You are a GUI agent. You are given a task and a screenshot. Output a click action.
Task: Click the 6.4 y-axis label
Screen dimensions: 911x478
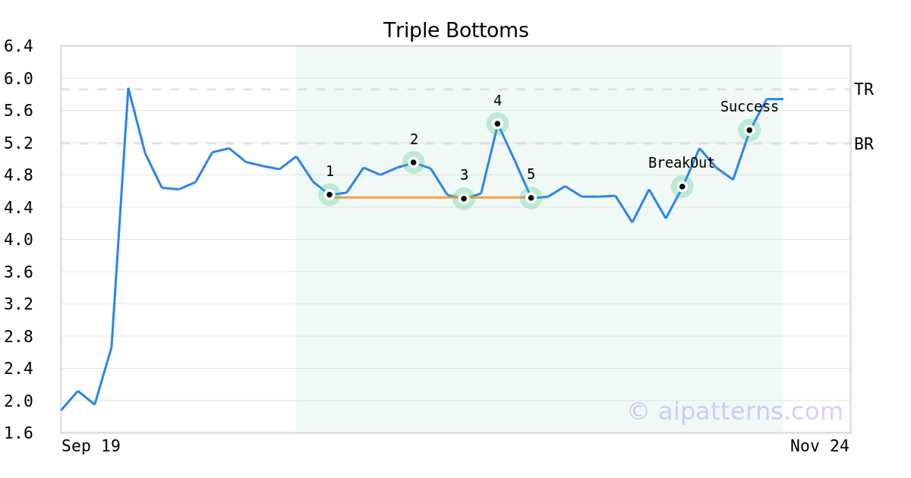[18, 46]
